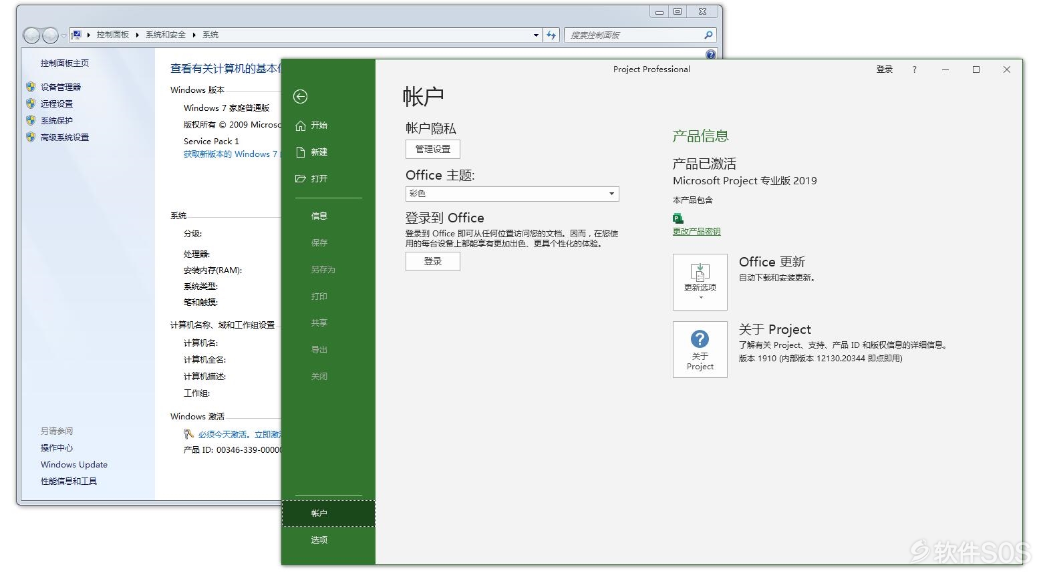Click the 管理设置 button under 帐户隐私
1045x573 pixels.
[x=433, y=149]
